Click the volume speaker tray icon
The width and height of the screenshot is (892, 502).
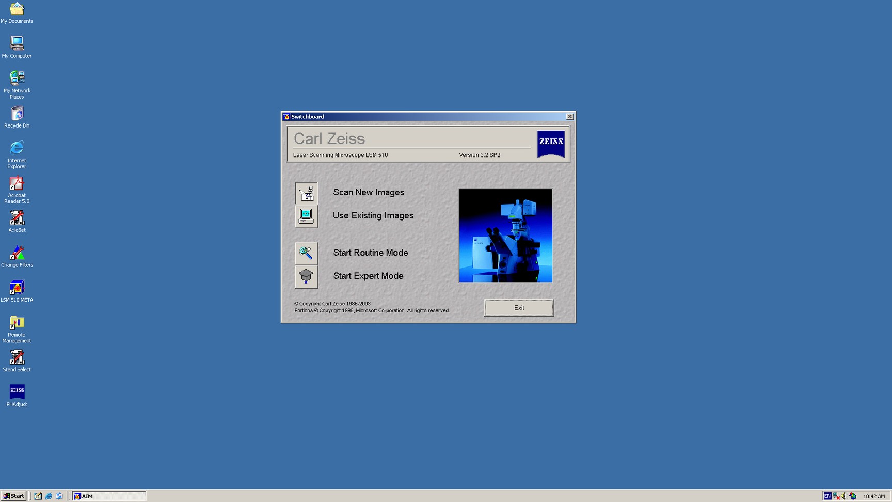coord(845,496)
